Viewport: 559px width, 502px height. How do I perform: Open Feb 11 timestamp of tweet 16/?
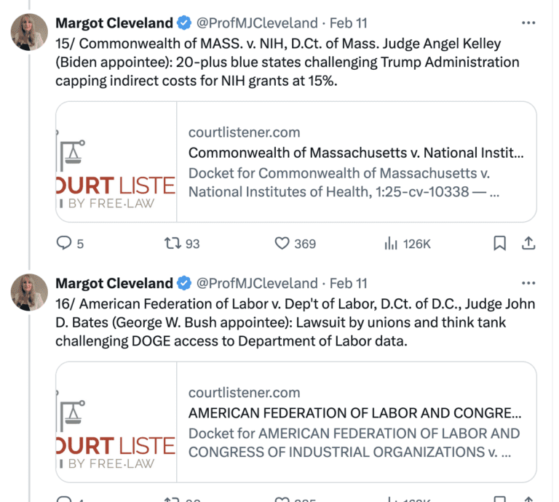[x=349, y=284]
